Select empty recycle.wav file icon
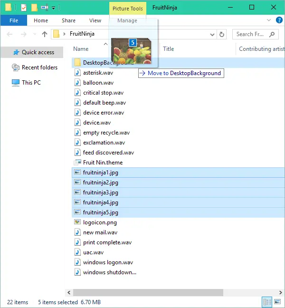 click(77, 133)
